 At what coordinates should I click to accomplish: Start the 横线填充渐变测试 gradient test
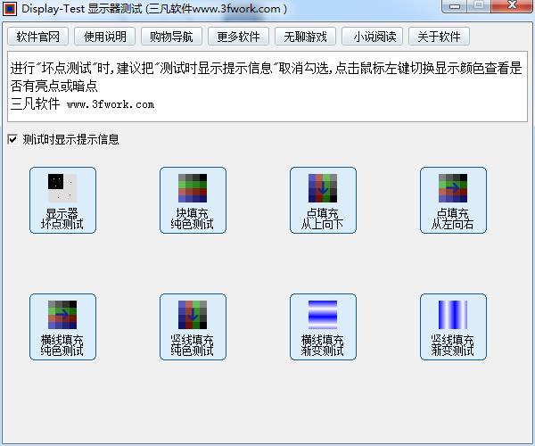[323, 326]
